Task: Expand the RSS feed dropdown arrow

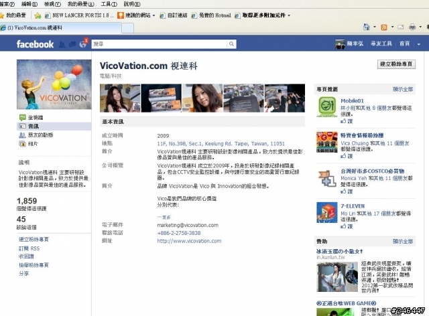Action: [x=392, y=27]
